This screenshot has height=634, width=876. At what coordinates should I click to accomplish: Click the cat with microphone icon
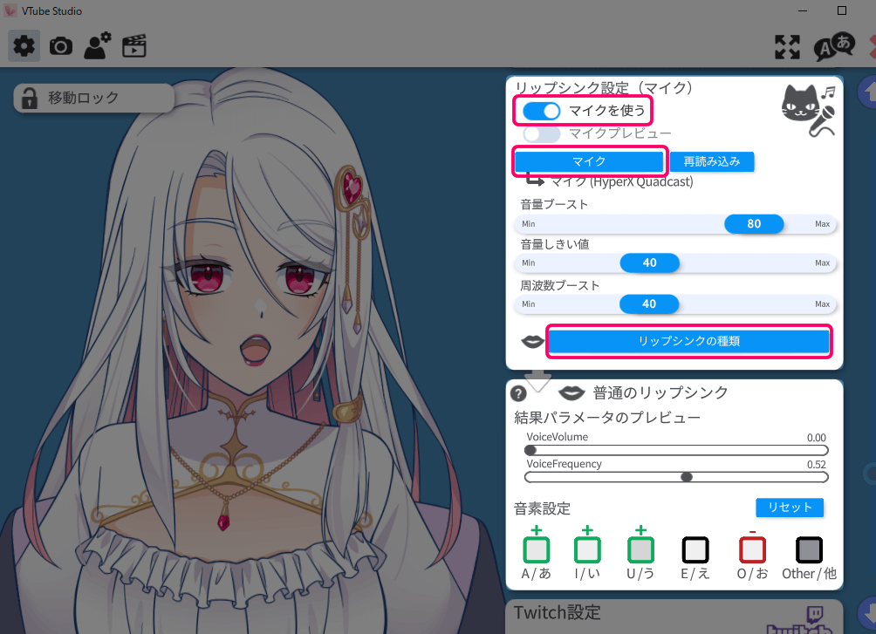coord(809,110)
